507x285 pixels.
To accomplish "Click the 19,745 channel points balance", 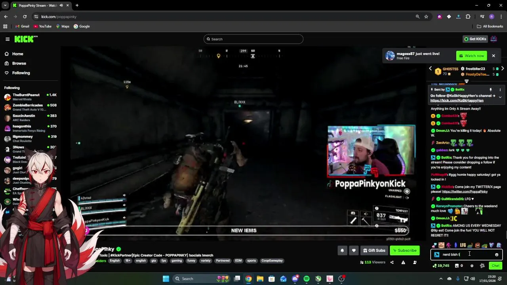I will [x=441, y=266].
